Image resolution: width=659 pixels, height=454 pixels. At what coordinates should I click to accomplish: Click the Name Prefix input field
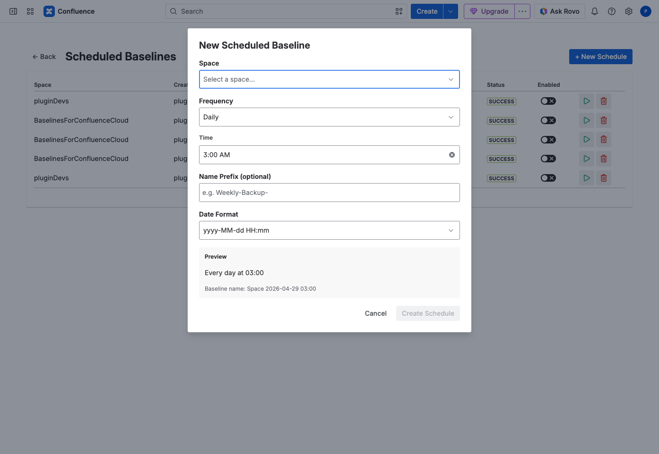click(329, 193)
